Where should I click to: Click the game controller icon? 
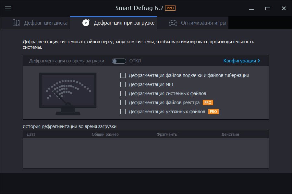tap(173, 23)
